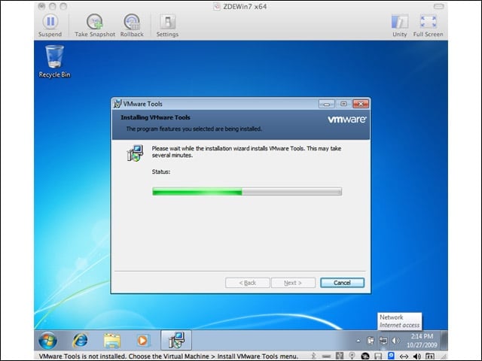Open Windows Media Player from taskbar

click(142, 341)
